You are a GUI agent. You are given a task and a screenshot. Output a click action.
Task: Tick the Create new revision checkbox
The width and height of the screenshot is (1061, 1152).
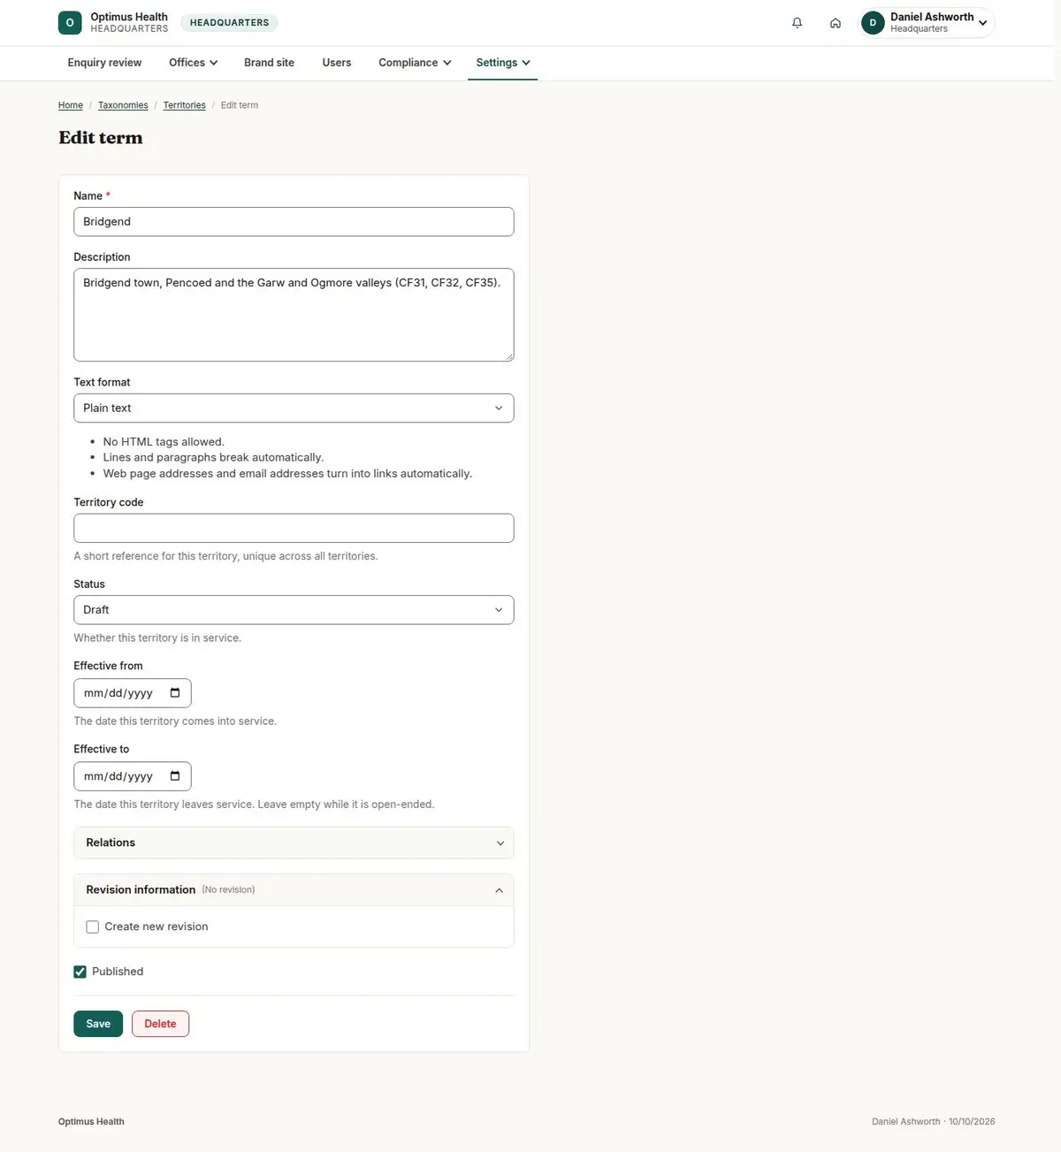point(92,927)
